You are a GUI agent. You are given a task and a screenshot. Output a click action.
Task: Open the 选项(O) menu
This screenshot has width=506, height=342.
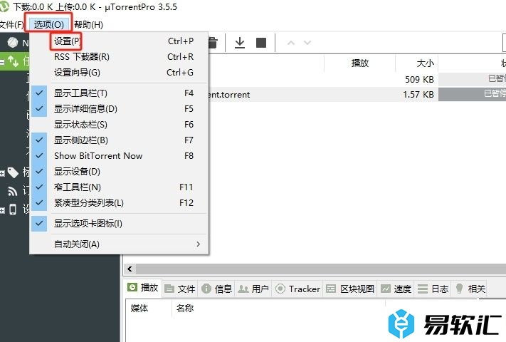click(x=48, y=24)
